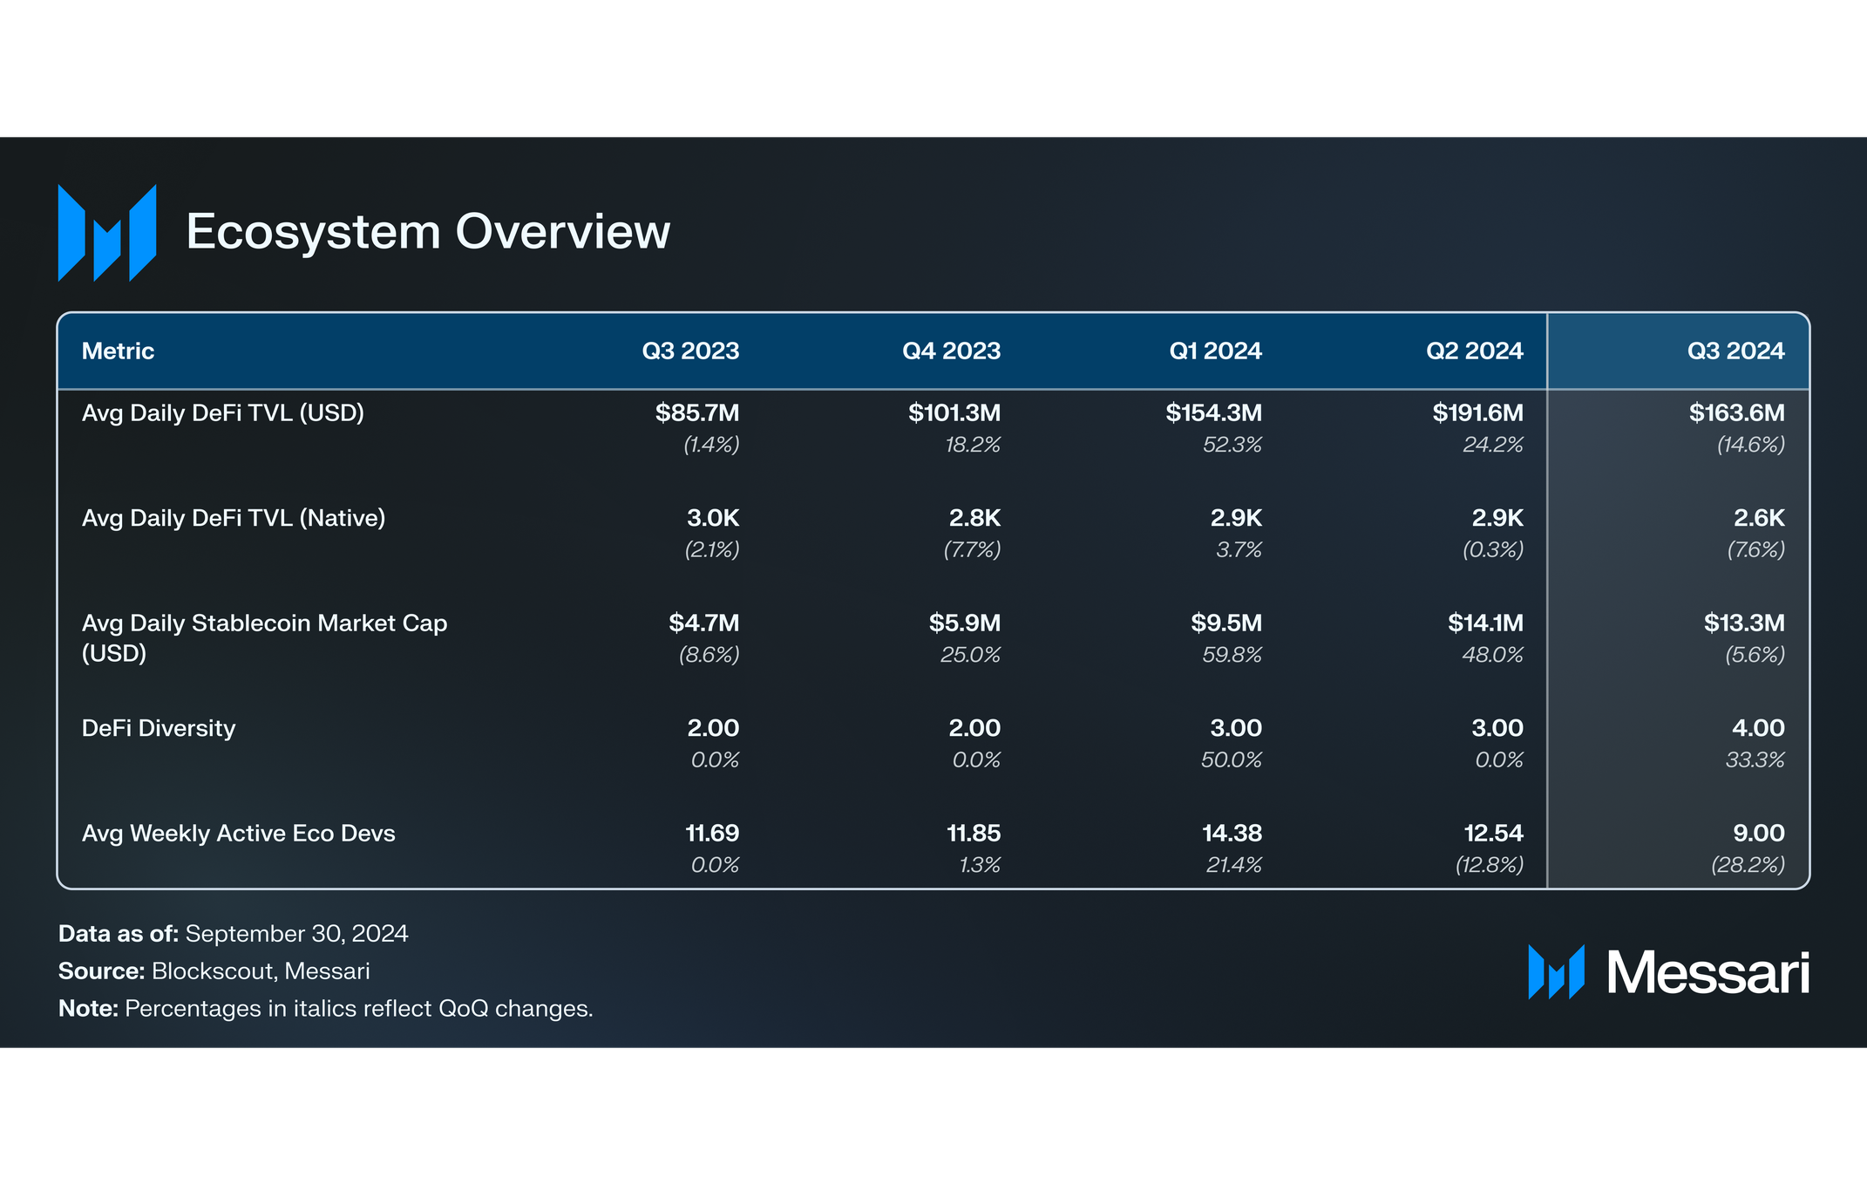Click the $154.3M value cell
This screenshot has height=1185, width=1867.
(1214, 413)
